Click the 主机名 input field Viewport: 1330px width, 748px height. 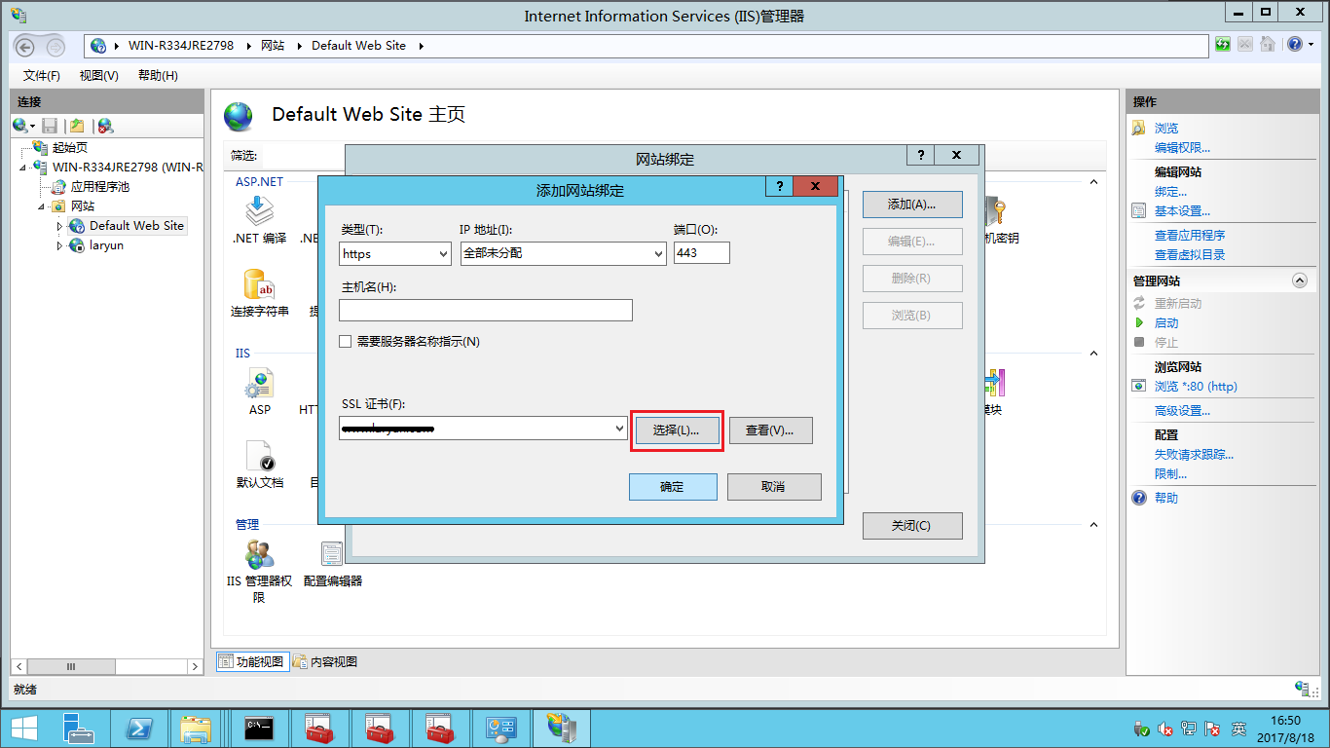(x=485, y=311)
